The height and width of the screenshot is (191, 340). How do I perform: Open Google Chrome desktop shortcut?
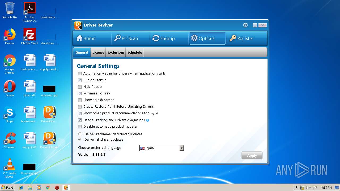tap(10, 64)
